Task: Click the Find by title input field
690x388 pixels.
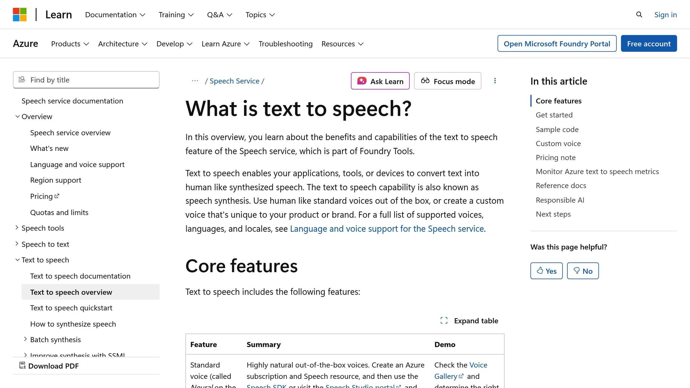Action: click(x=86, y=80)
